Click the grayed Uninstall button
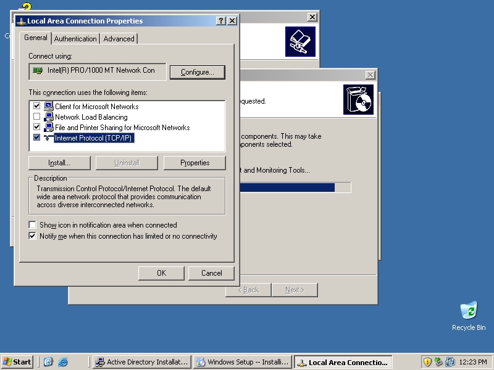The height and width of the screenshot is (370, 494). [127, 163]
